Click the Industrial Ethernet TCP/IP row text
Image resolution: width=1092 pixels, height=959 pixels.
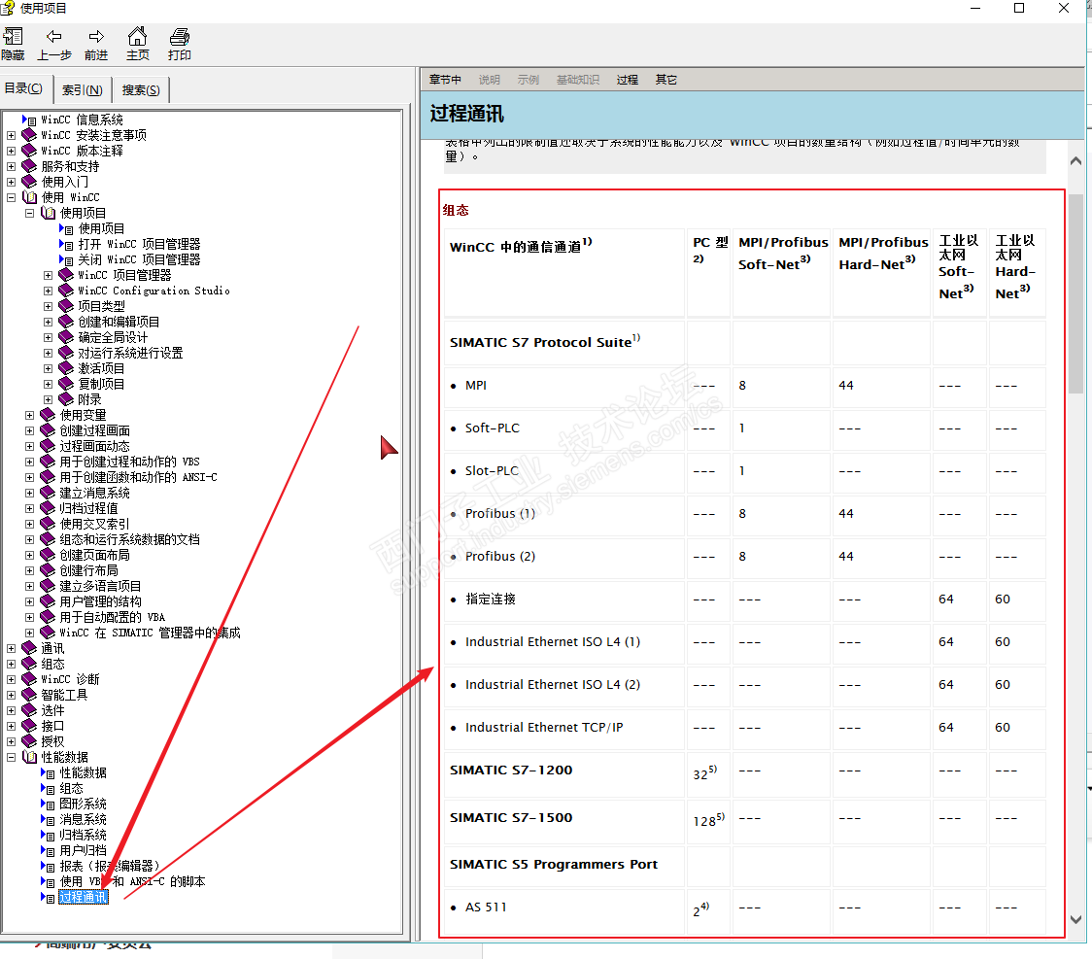[x=544, y=728]
